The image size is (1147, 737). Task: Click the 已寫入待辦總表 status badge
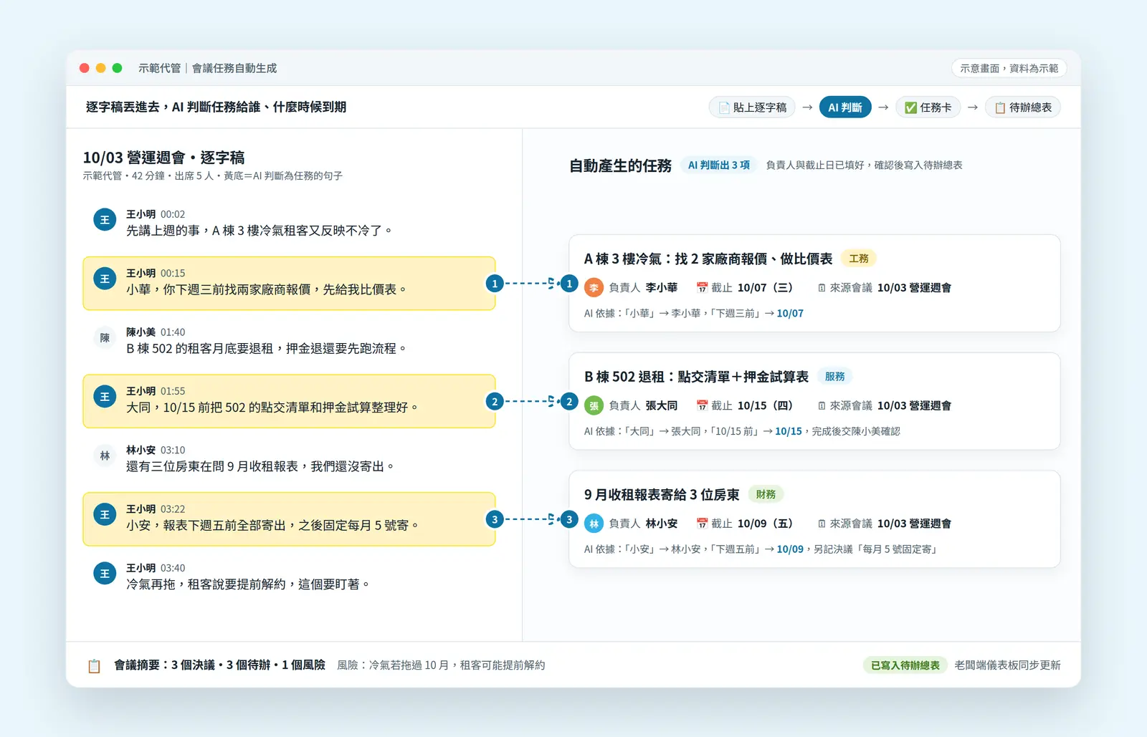click(905, 665)
